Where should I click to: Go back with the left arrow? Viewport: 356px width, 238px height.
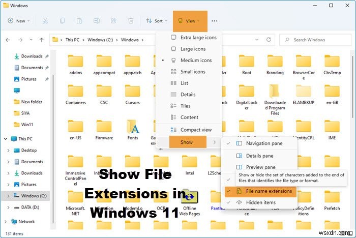[x=8, y=40]
